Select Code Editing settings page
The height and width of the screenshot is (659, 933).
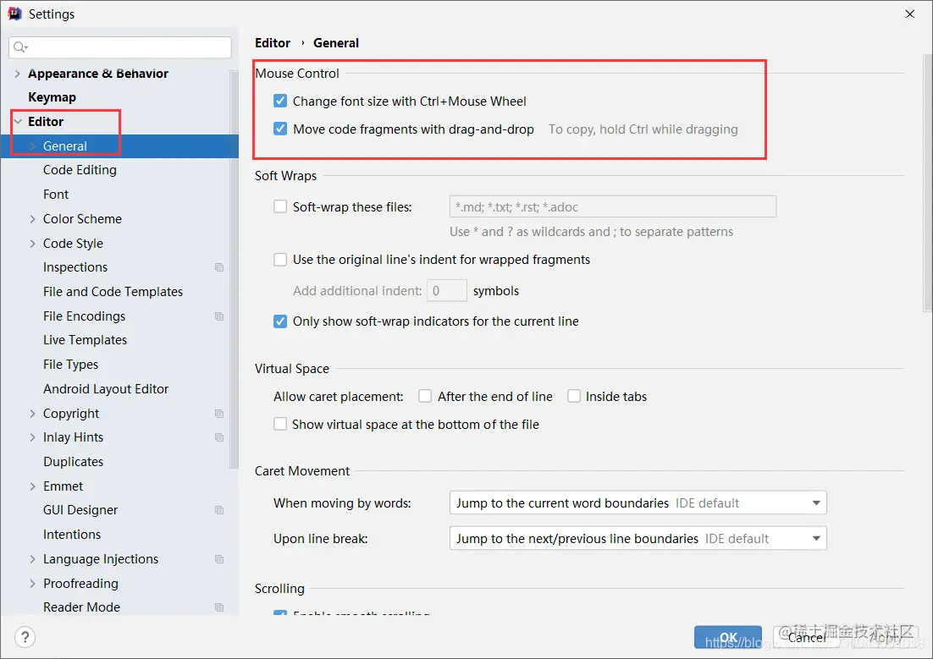(x=80, y=170)
